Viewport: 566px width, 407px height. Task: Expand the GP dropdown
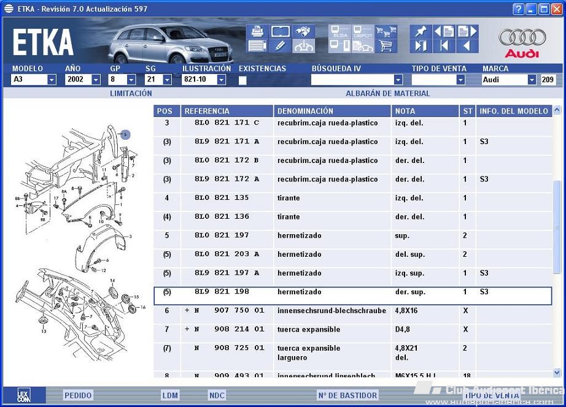pyautogui.click(x=131, y=80)
